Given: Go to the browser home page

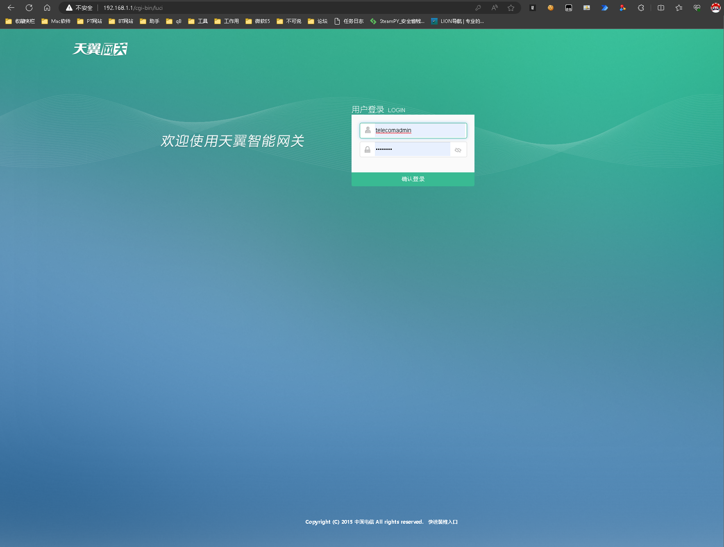Looking at the screenshot, I should pyautogui.click(x=47, y=8).
